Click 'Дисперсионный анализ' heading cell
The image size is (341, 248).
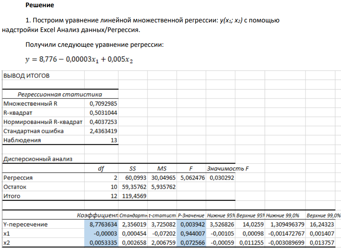(38, 159)
